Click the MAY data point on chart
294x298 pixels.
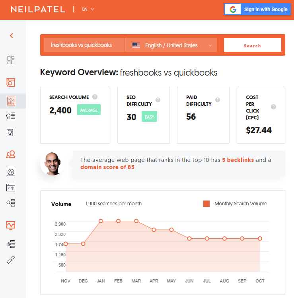(171, 230)
